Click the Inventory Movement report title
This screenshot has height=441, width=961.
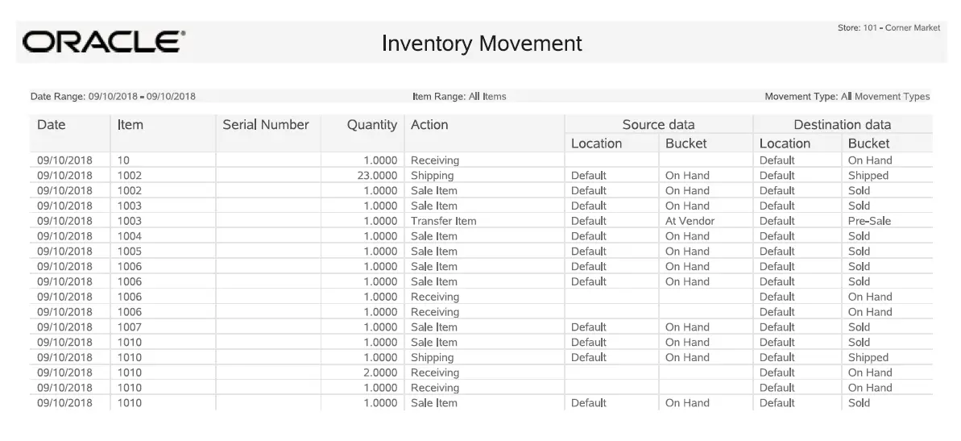(x=482, y=44)
